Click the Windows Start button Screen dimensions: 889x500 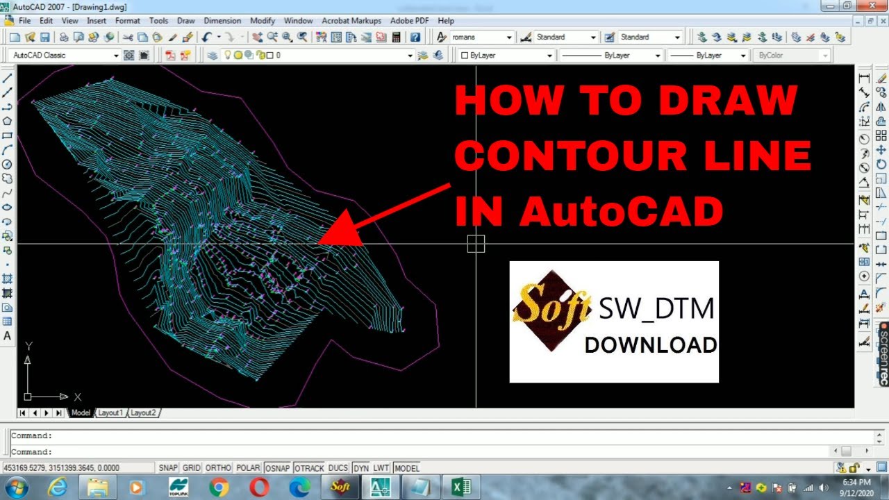[15, 487]
